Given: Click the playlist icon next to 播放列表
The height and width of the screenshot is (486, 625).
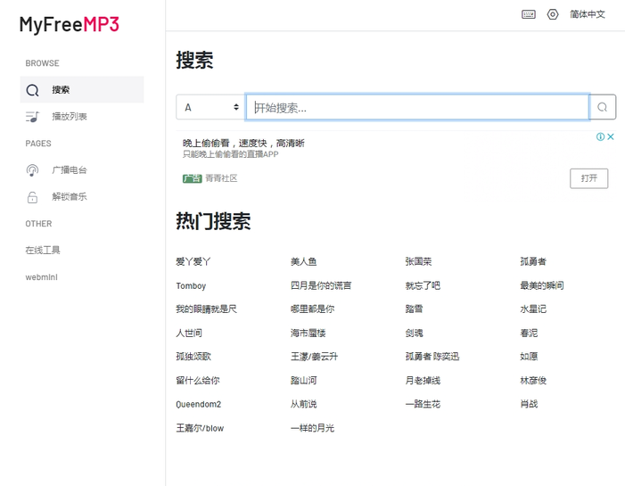Looking at the screenshot, I should click(33, 117).
